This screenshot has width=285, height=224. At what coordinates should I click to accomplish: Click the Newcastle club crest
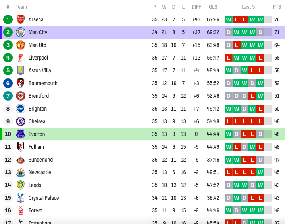pyautogui.click(x=21, y=172)
